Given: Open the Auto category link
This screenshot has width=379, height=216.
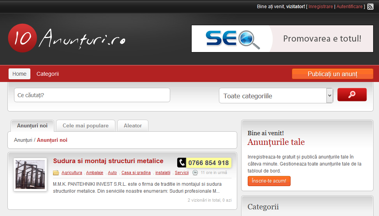Looking at the screenshot, I should (112, 172).
